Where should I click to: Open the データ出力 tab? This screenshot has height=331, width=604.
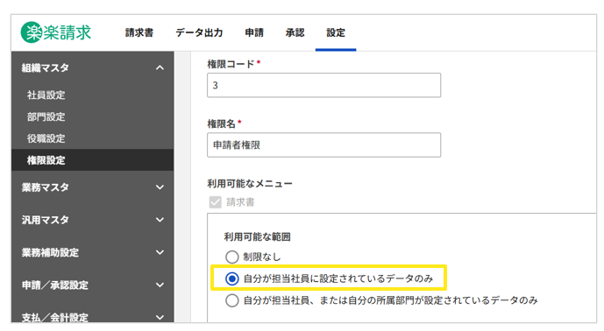(199, 32)
